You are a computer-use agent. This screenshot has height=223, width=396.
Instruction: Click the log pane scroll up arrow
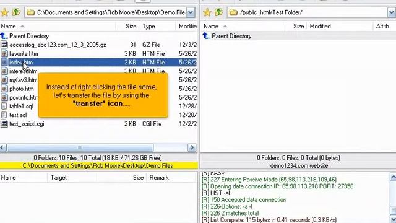point(393,177)
